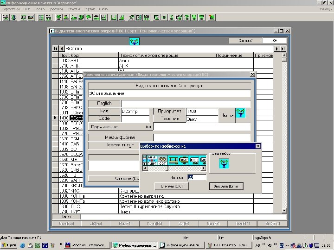Open the Отчеты menu

click(x=72, y=9)
